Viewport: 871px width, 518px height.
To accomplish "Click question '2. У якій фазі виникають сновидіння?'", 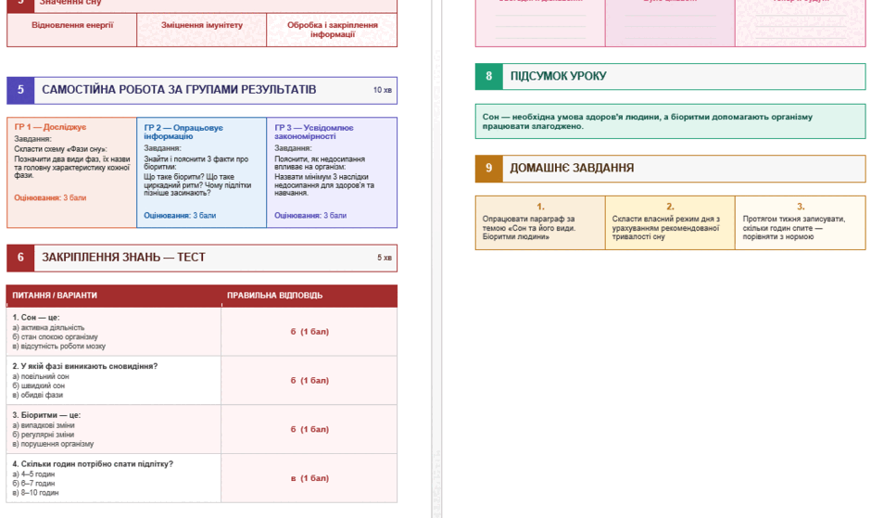I will [x=85, y=366].
